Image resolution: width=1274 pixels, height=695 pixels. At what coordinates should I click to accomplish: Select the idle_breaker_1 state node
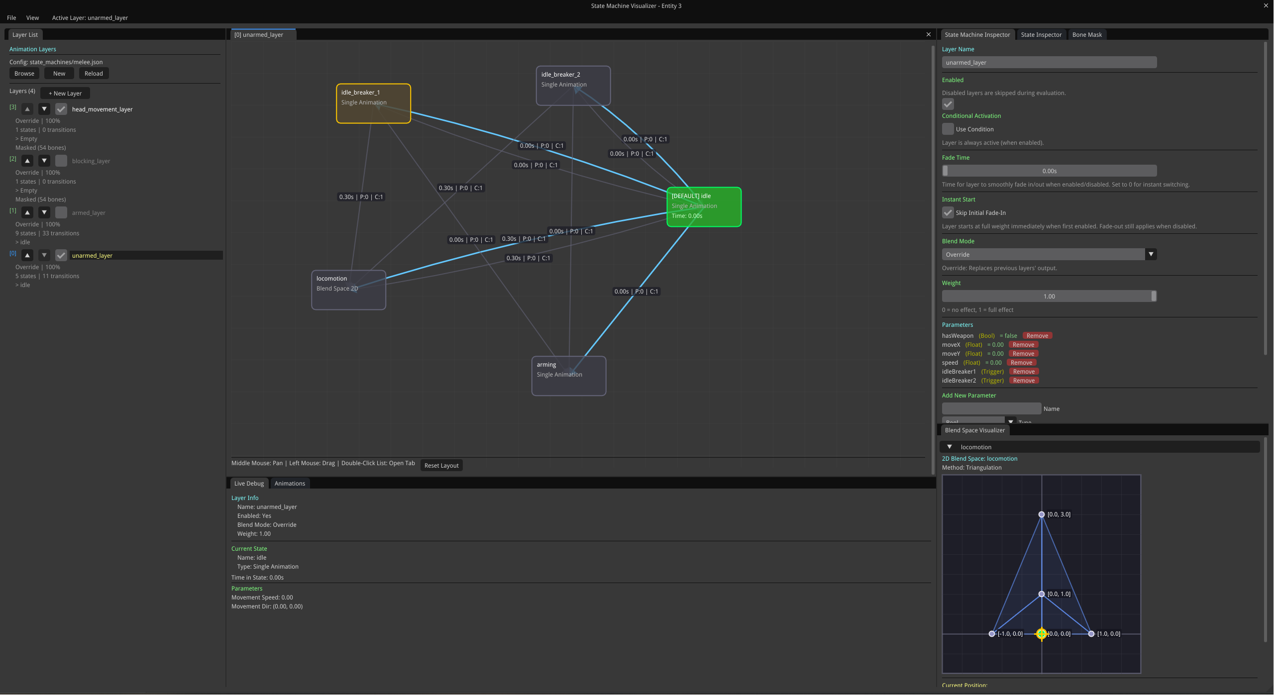373,103
